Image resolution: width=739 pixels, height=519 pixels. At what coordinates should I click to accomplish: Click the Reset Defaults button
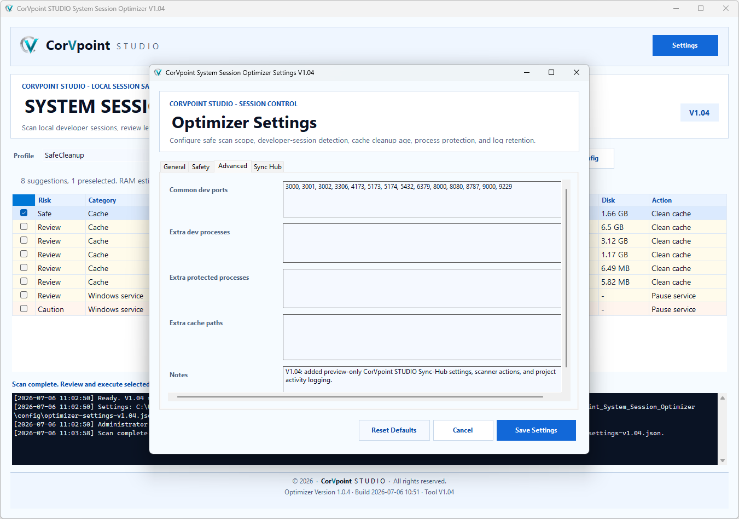(394, 430)
